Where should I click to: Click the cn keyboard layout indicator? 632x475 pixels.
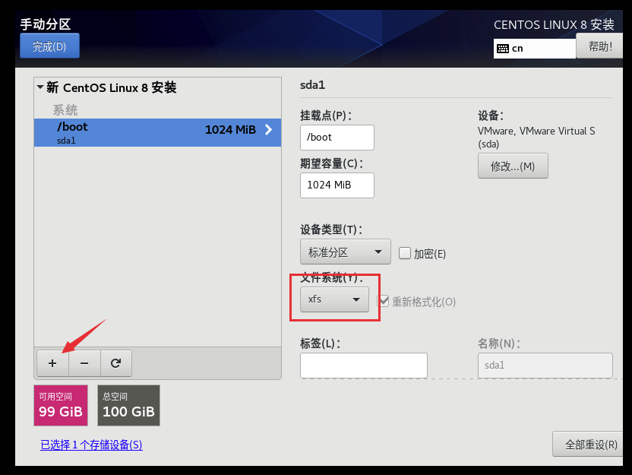point(535,49)
